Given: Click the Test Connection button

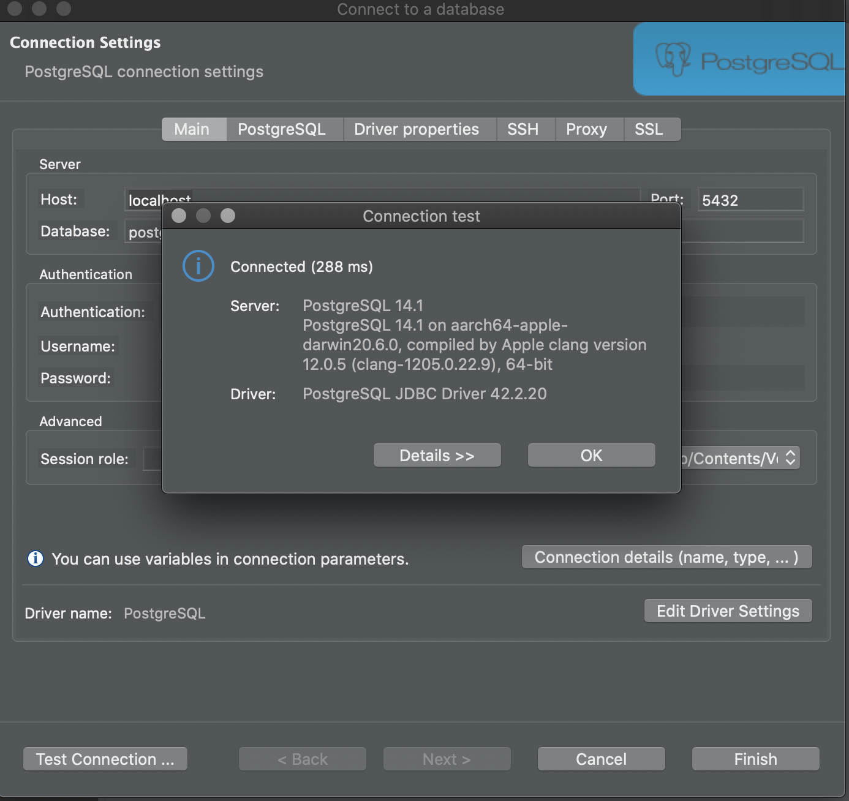Looking at the screenshot, I should click(105, 759).
